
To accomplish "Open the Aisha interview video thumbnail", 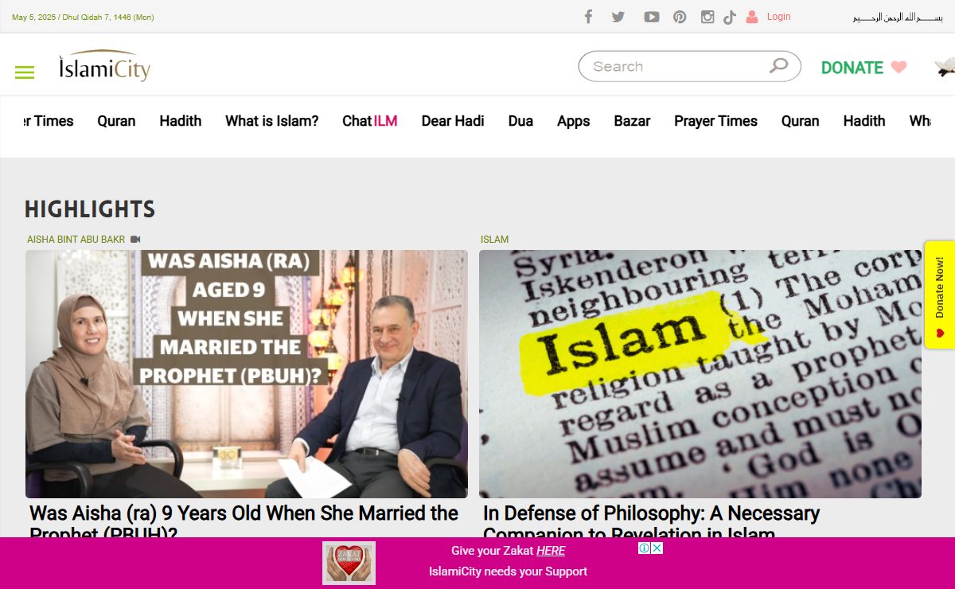I will tap(247, 374).
